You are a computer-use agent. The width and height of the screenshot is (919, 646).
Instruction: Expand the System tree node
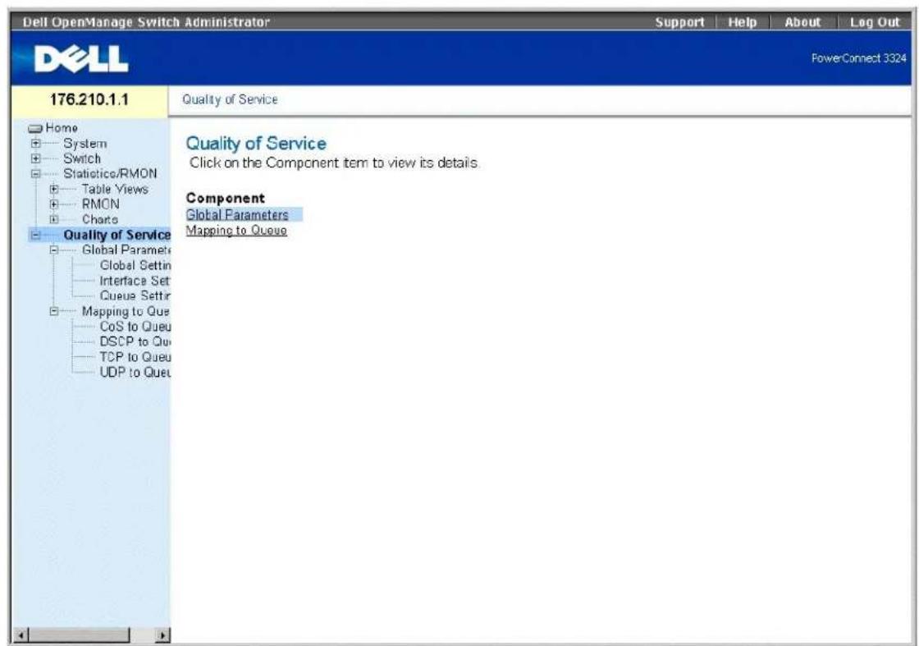pos(36,144)
